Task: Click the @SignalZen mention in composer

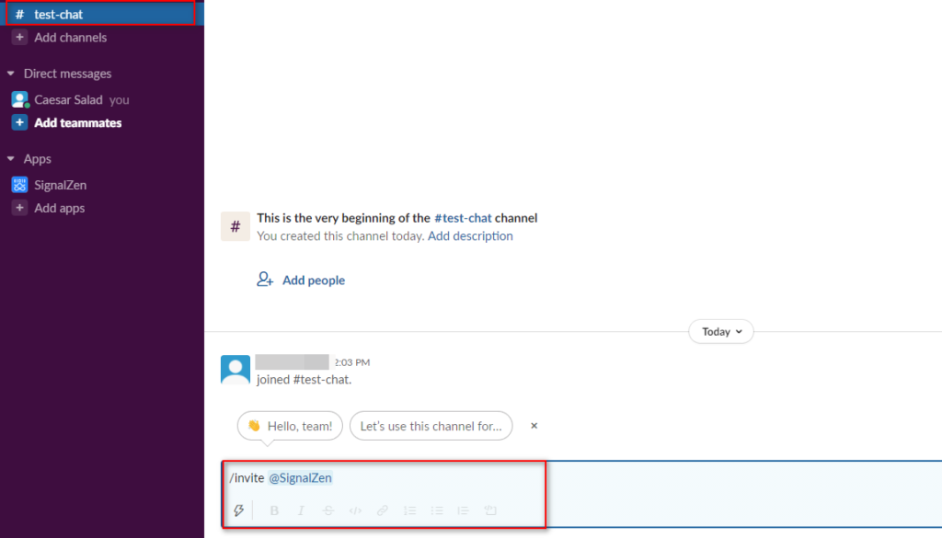Action: click(x=300, y=478)
